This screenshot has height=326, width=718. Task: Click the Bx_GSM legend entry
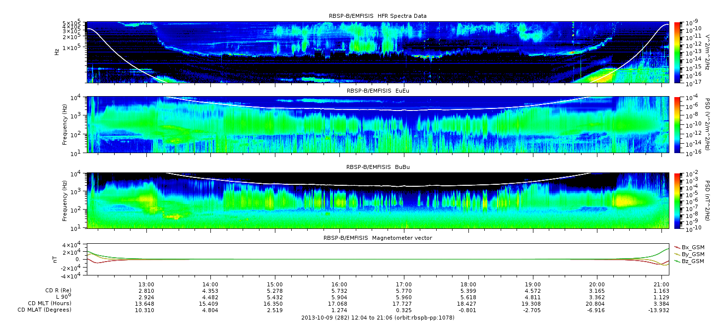[x=692, y=247]
